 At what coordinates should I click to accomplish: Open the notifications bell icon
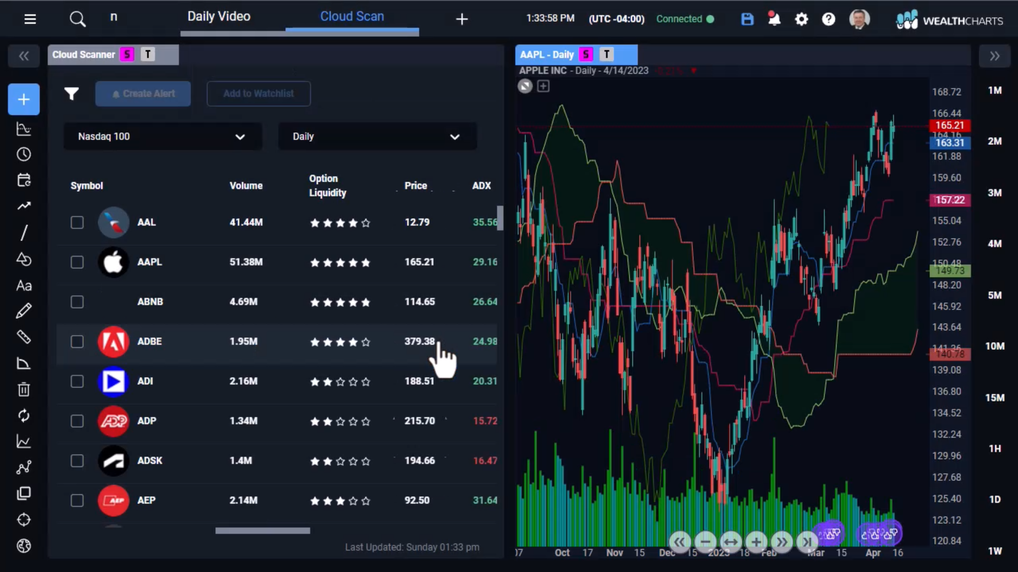click(774, 19)
